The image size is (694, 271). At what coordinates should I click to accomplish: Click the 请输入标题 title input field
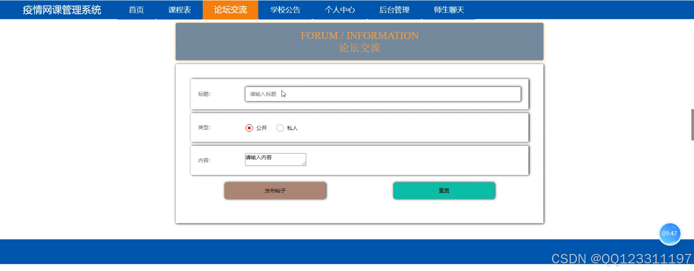pos(383,94)
